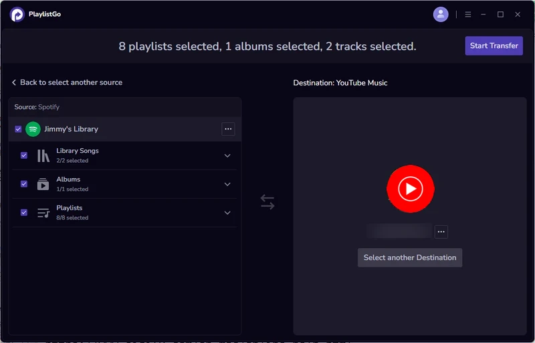Close the PlaylistGo window

(518, 14)
